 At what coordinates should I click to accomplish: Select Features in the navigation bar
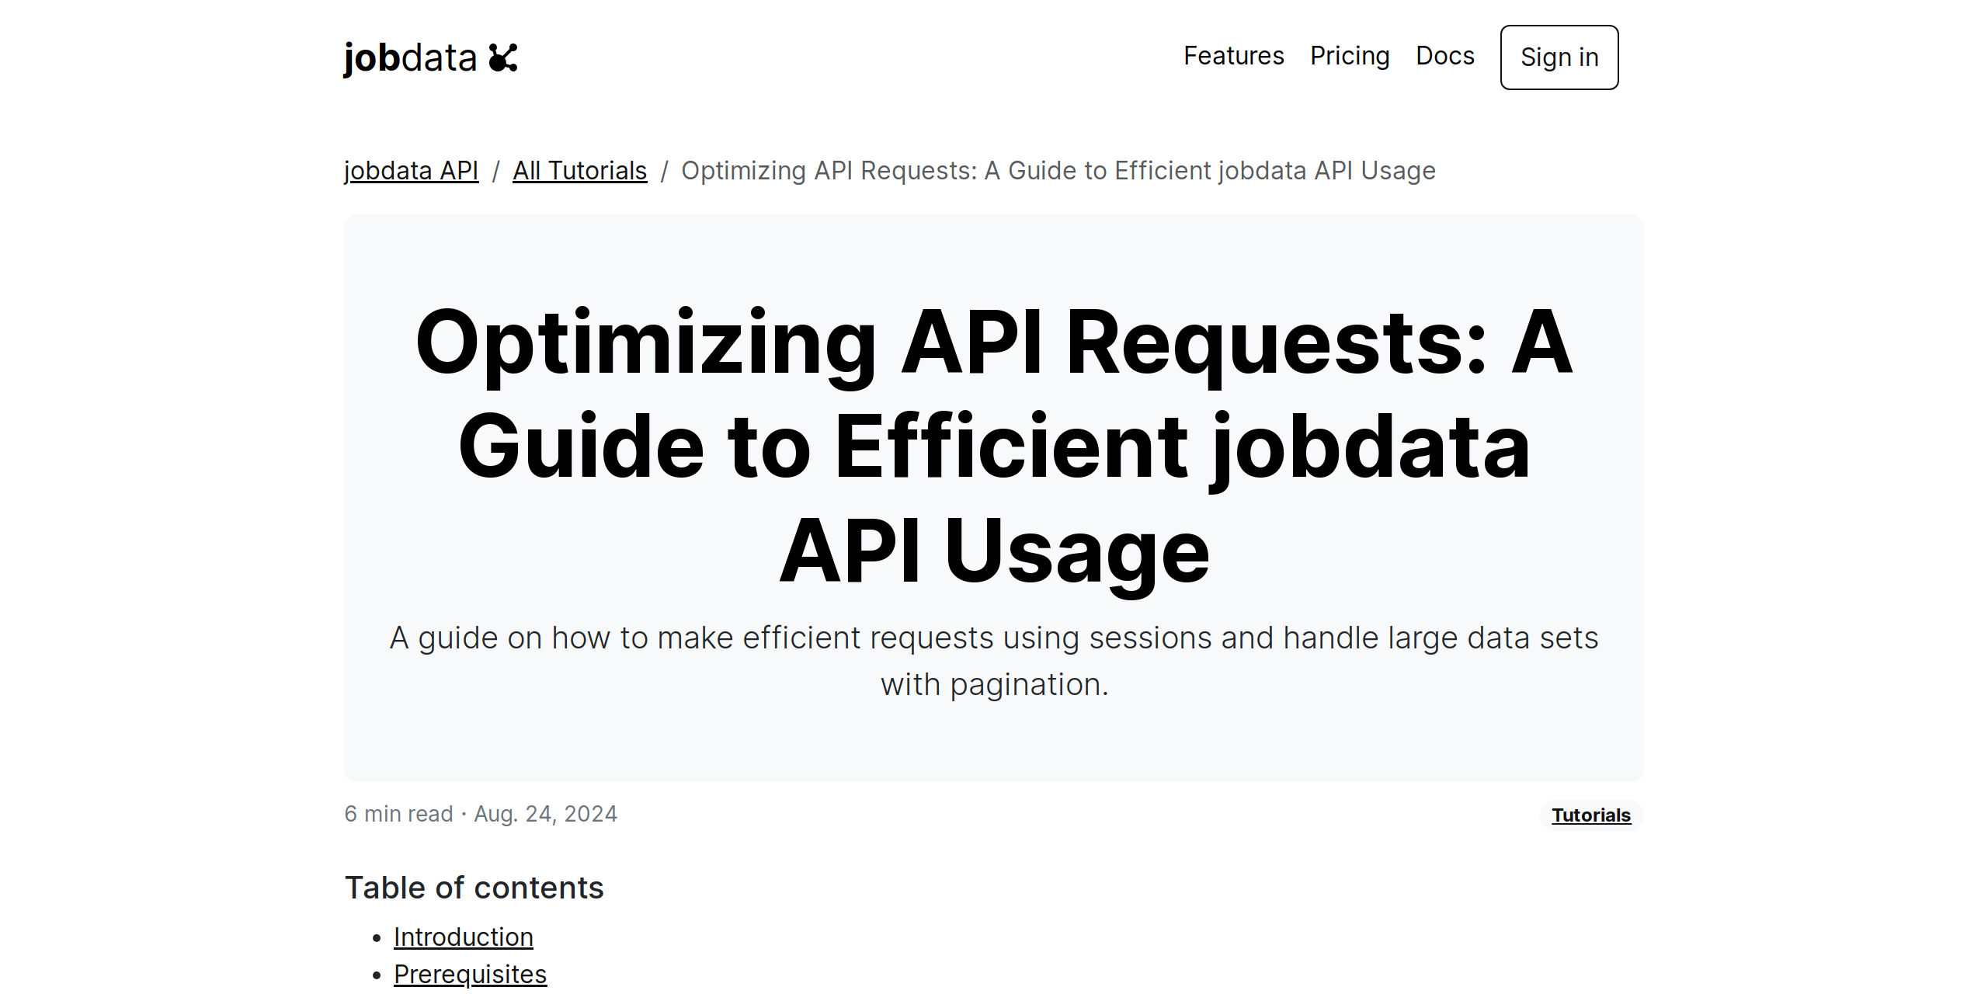click(x=1233, y=56)
